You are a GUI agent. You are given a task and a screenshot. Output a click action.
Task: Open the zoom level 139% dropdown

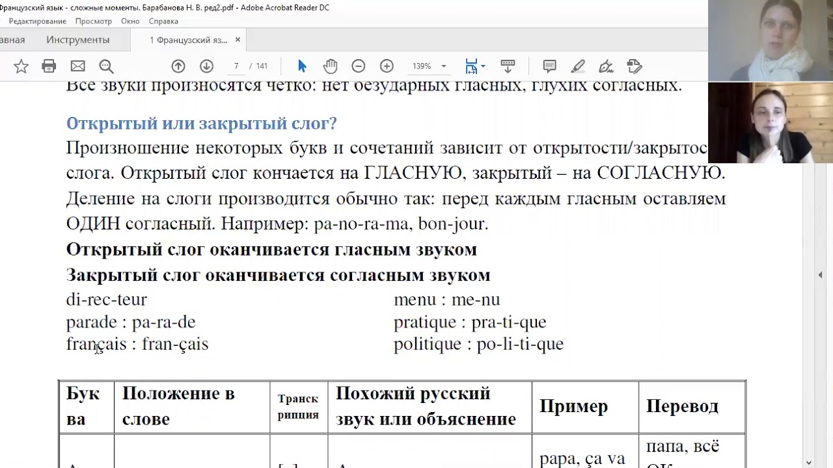(429, 66)
